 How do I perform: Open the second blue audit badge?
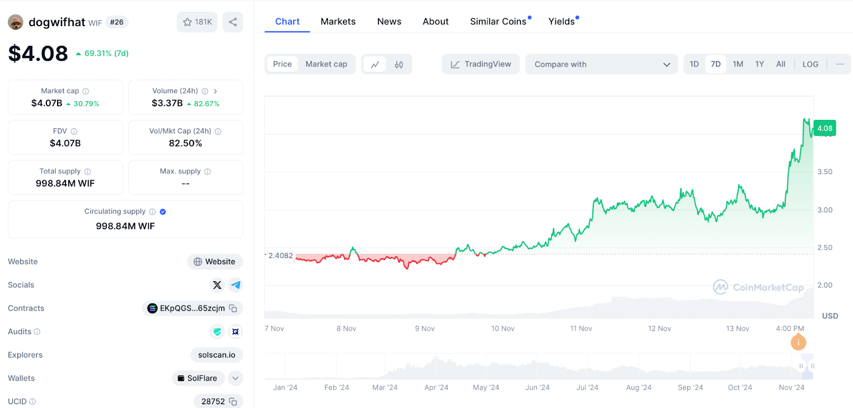[236, 331]
